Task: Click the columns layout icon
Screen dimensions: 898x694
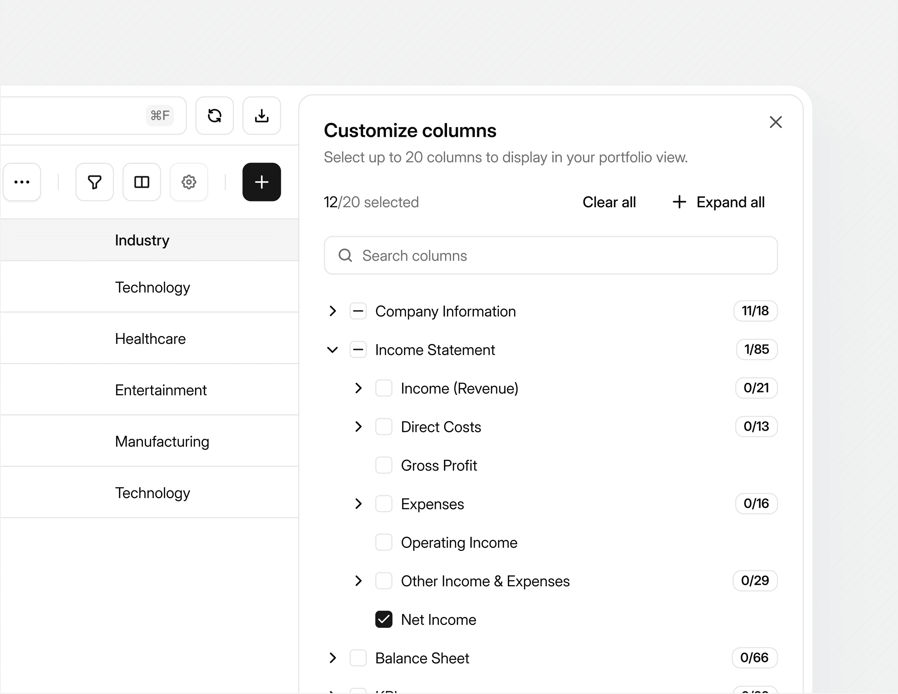Action: click(142, 182)
